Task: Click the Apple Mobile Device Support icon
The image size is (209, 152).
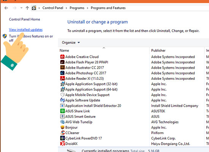Action: pyautogui.click(x=62, y=95)
